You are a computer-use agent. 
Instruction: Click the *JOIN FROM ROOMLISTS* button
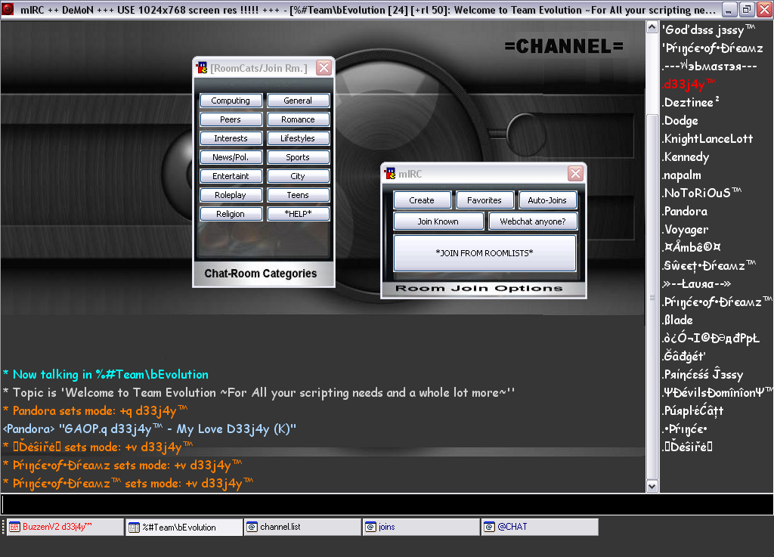pos(485,253)
